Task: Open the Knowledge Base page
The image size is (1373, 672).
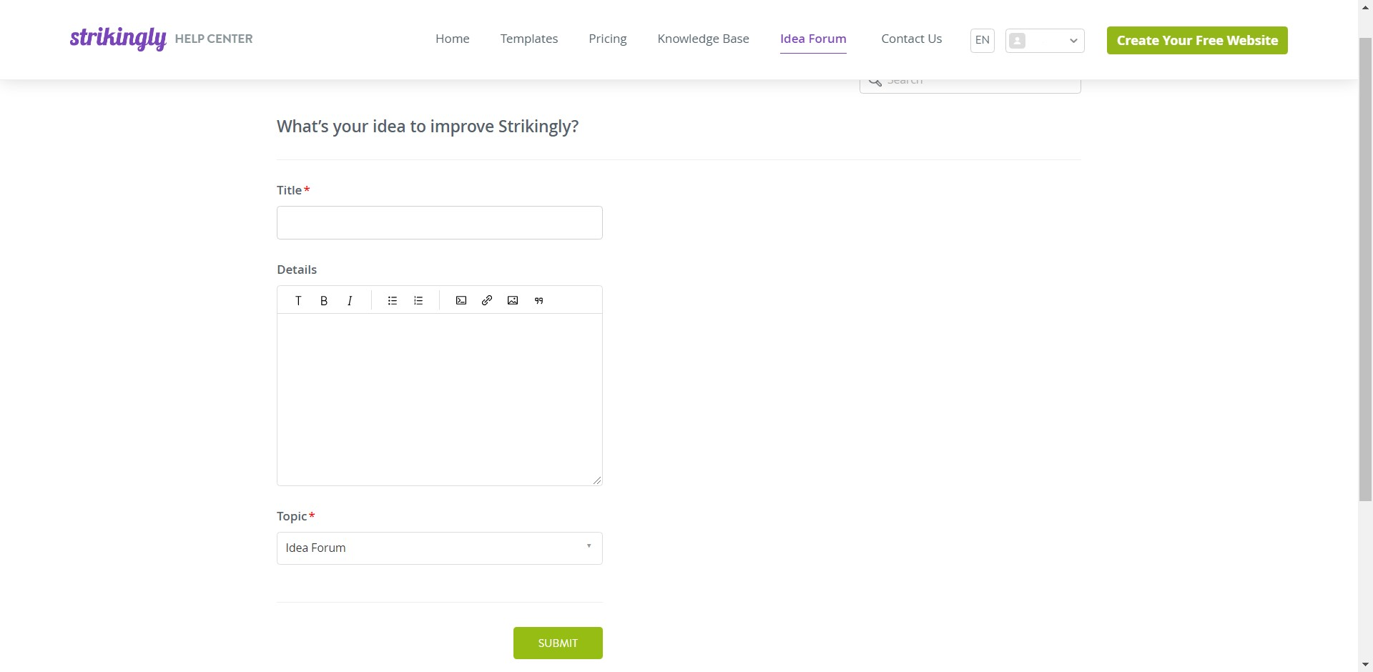Action: coord(703,39)
